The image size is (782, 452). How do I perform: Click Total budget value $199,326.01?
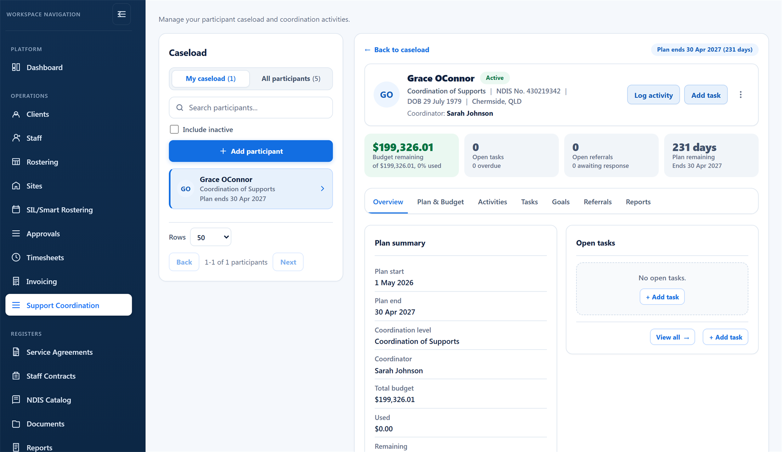[x=395, y=399]
